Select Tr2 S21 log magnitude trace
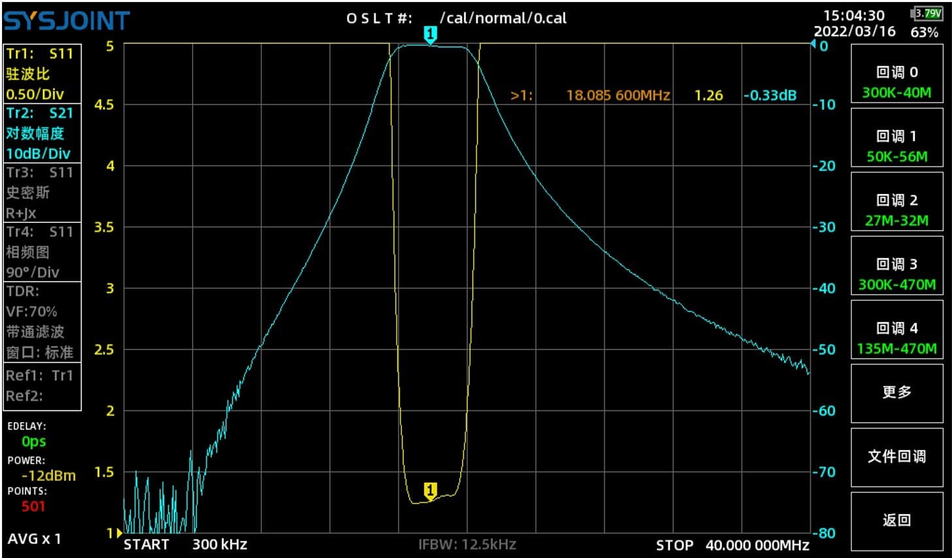This screenshot has width=952, height=558. coord(42,133)
